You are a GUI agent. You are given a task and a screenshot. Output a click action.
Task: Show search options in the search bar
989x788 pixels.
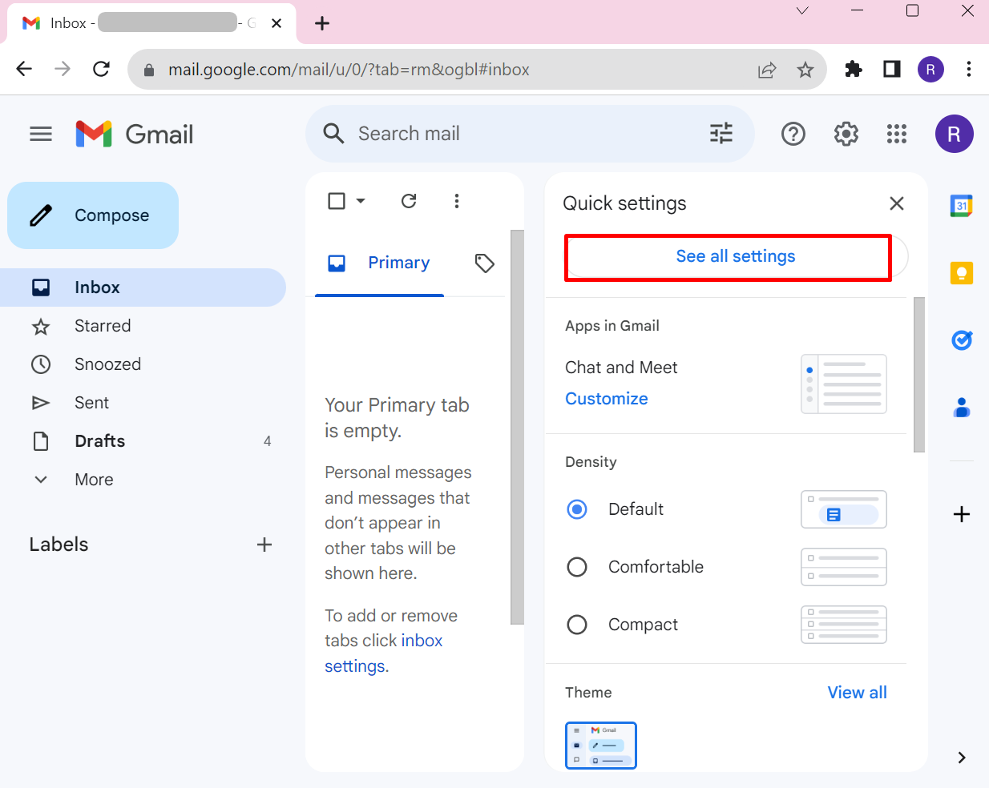click(721, 134)
